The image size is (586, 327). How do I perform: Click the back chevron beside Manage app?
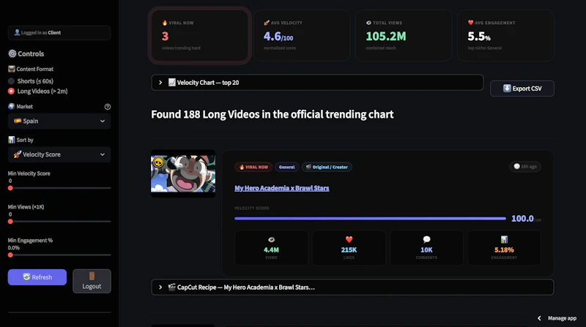(x=539, y=318)
